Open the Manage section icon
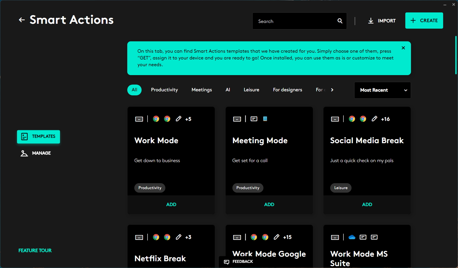 [x=24, y=153]
